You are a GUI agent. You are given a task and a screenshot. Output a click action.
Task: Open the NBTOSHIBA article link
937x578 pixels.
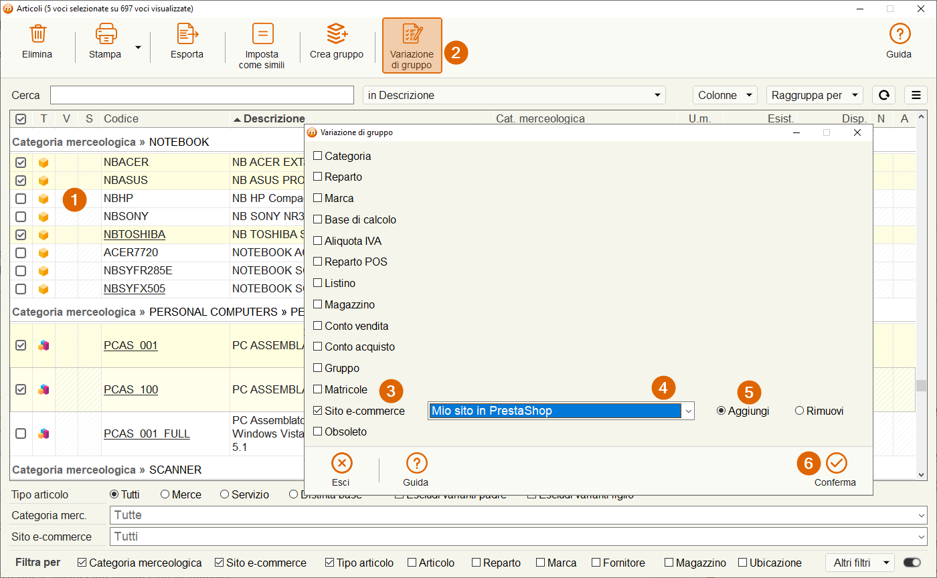tap(135, 235)
